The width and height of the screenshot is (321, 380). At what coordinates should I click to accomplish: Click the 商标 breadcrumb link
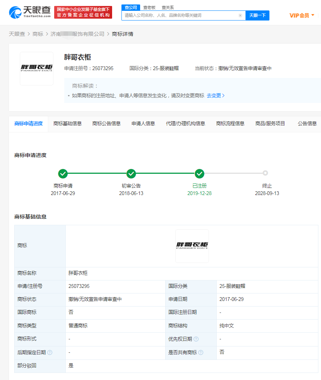38,34
